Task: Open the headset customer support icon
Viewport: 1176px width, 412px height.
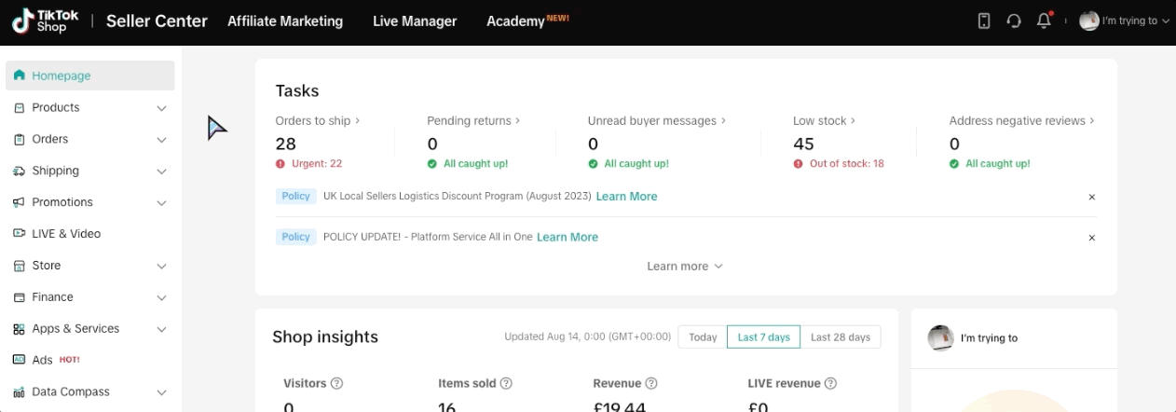Action: pyautogui.click(x=1014, y=21)
